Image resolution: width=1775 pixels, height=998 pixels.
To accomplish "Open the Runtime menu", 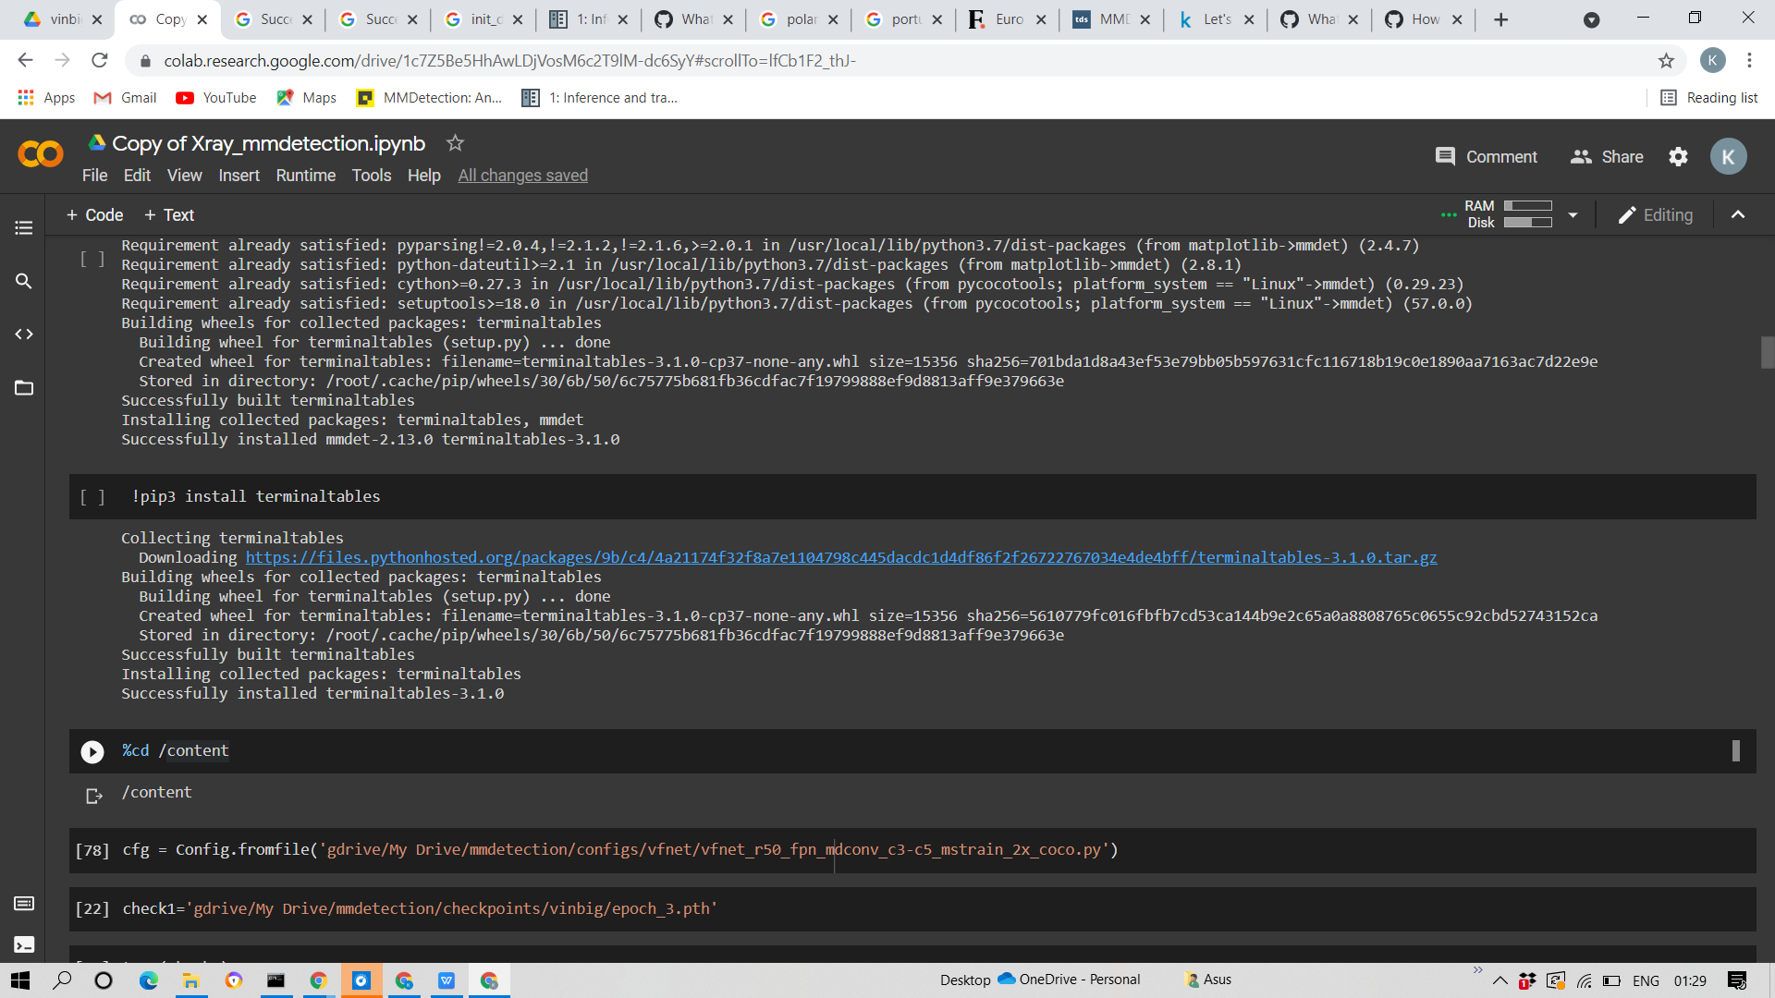I will click(x=305, y=176).
